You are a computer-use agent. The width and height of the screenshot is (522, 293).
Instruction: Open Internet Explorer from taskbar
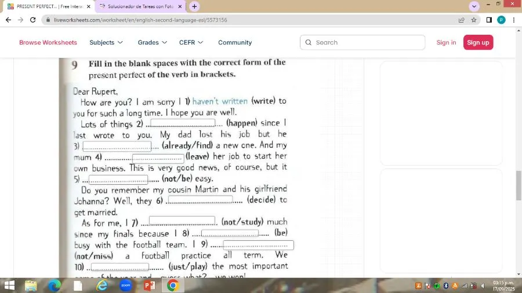pyautogui.click(x=102, y=285)
